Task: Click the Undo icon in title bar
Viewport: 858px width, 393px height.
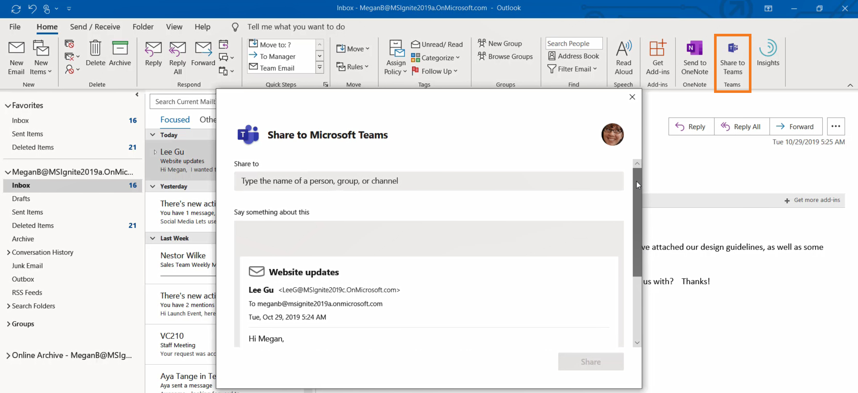Action: click(x=32, y=9)
